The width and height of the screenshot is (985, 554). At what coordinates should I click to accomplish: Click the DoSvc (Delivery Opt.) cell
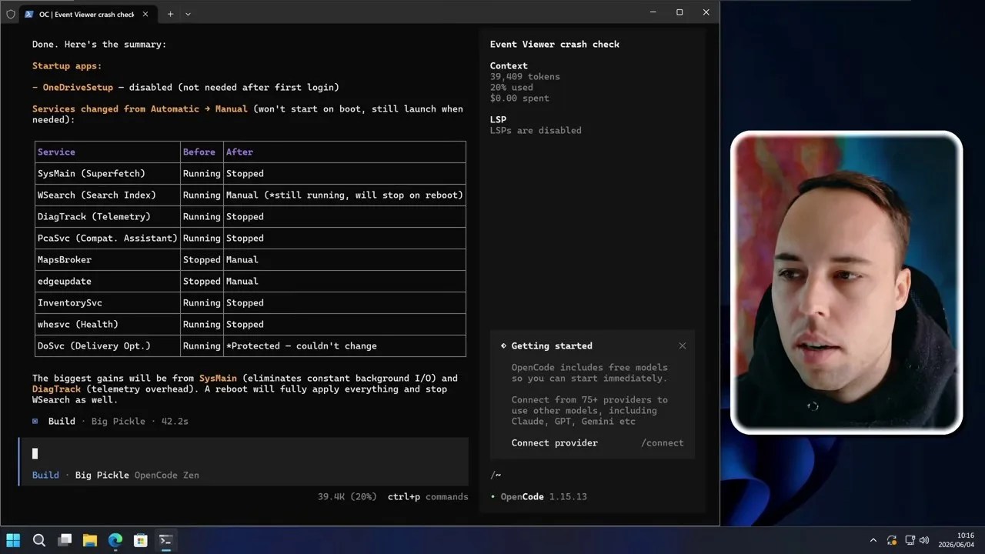pyautogui.click(x=108, y=346)
